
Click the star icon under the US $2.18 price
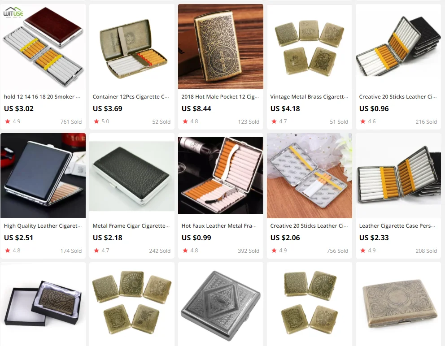click(96, 251)
